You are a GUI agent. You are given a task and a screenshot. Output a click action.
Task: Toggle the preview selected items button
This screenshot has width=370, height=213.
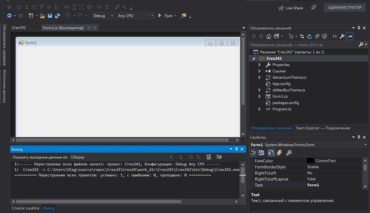click(350, 36)
